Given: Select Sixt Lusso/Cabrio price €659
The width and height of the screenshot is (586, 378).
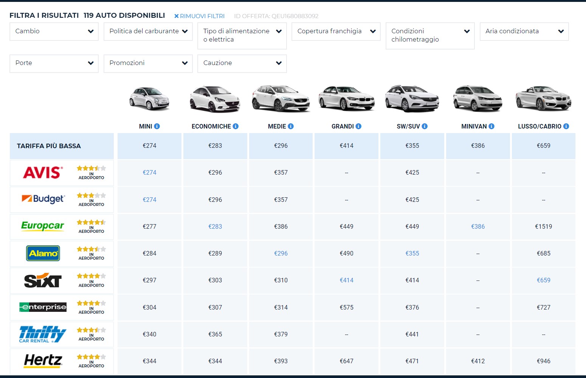Looking at the screenshot, I should [544, 280].
